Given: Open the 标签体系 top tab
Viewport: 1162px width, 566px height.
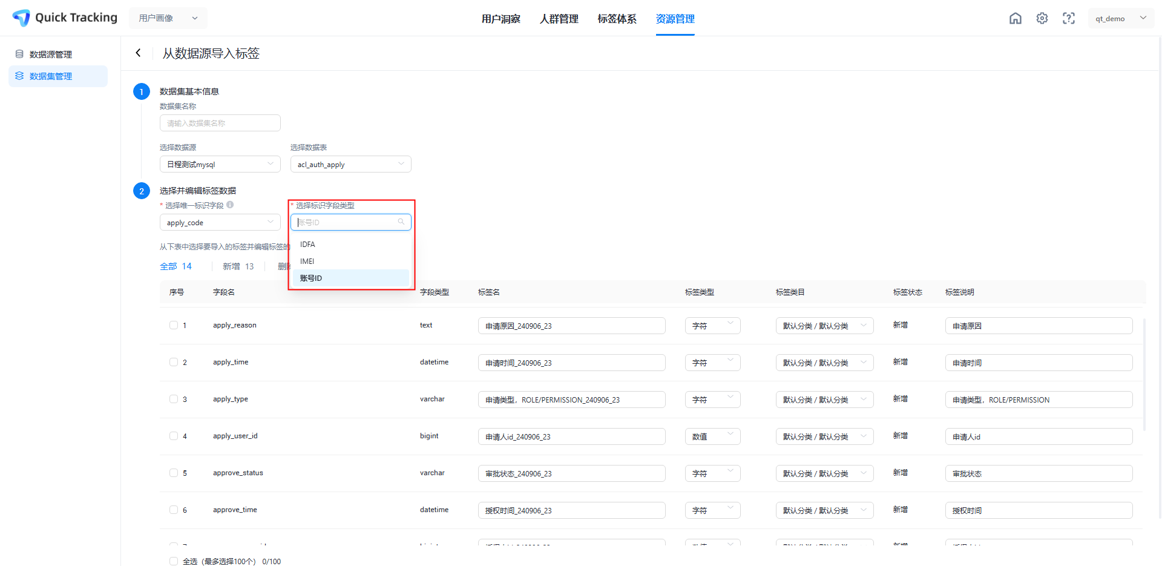Looking at the screenshot, I should (617, 19).
